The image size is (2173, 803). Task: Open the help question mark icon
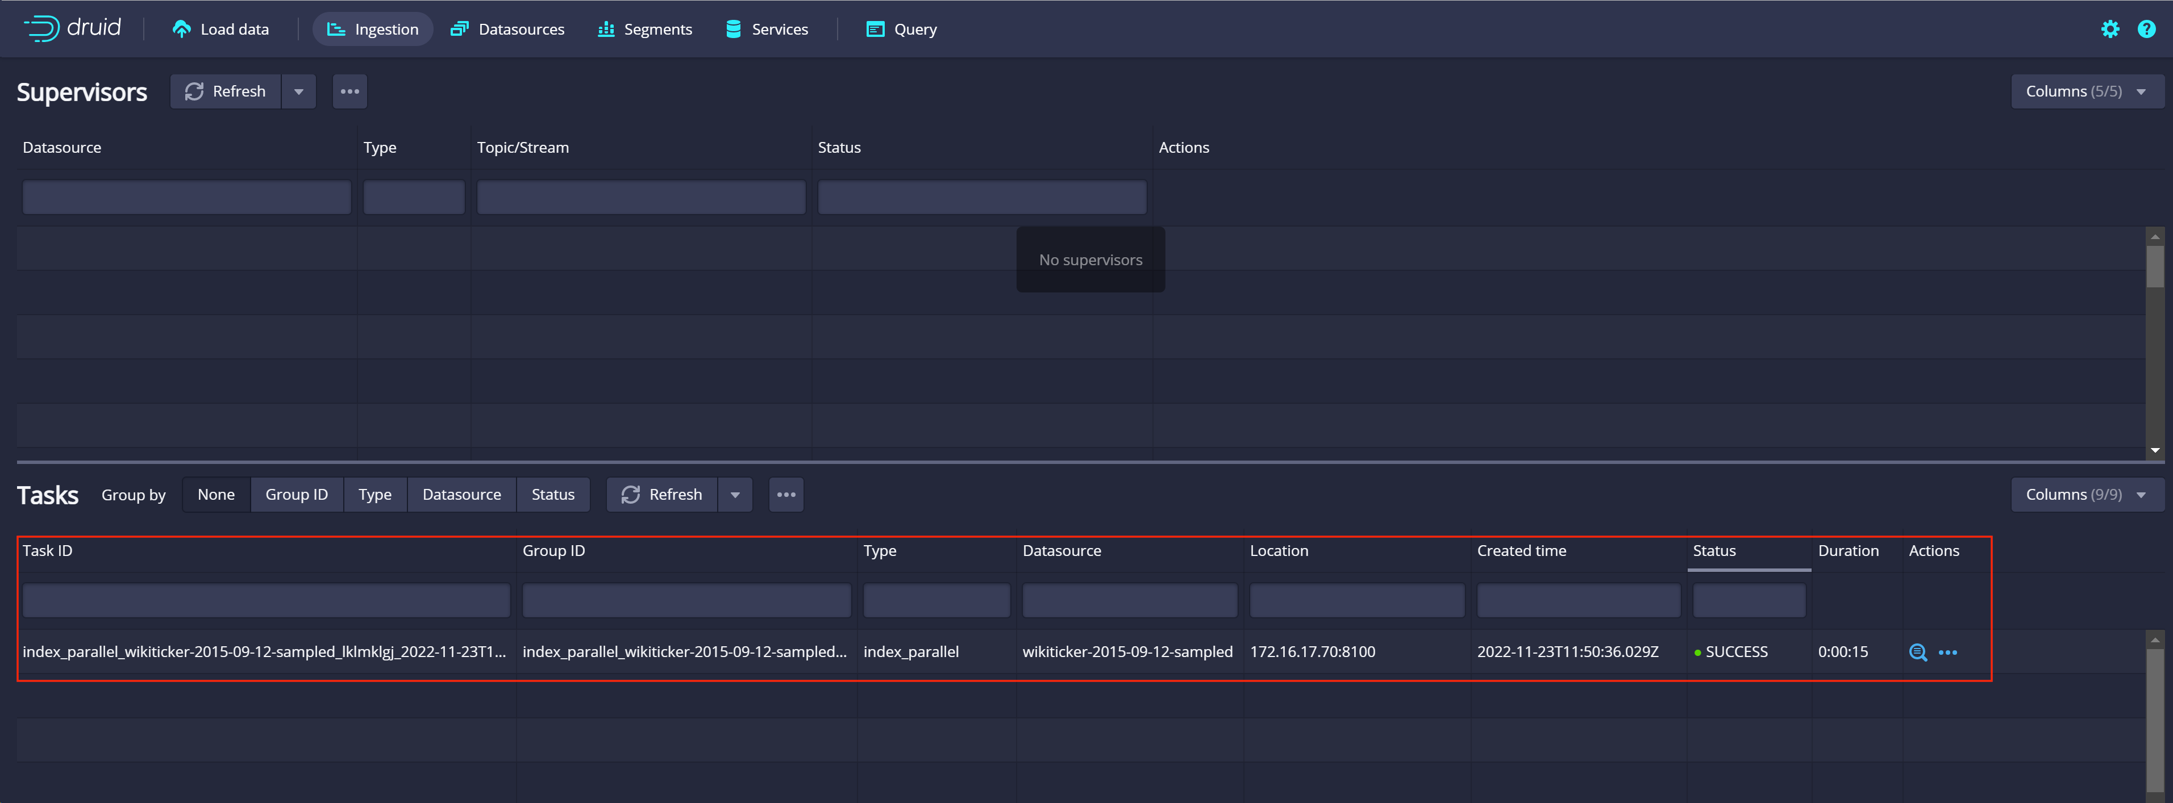2146,30
